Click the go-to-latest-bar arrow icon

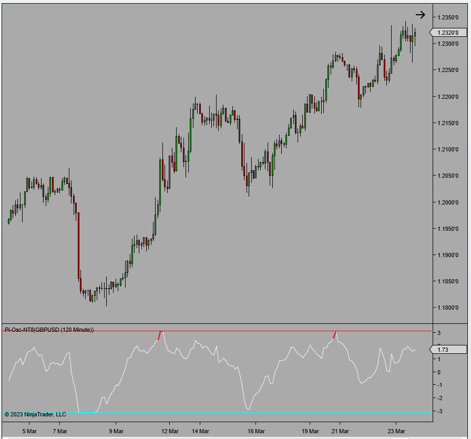(421, 15)
